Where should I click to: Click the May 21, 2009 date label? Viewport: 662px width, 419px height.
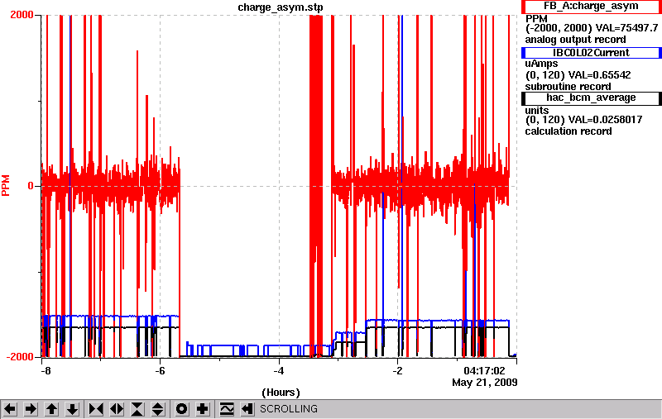485,383
